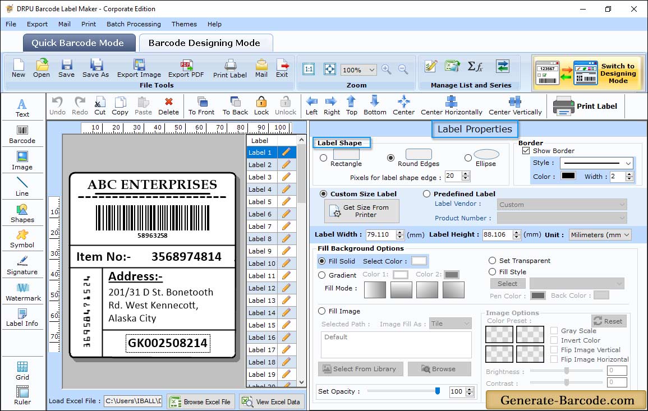The image size is (648, 411).
Task: Lock the selected object
Action: (261, 106)
